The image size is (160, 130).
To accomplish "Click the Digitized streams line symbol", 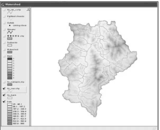I will click(x=10, y=19).
